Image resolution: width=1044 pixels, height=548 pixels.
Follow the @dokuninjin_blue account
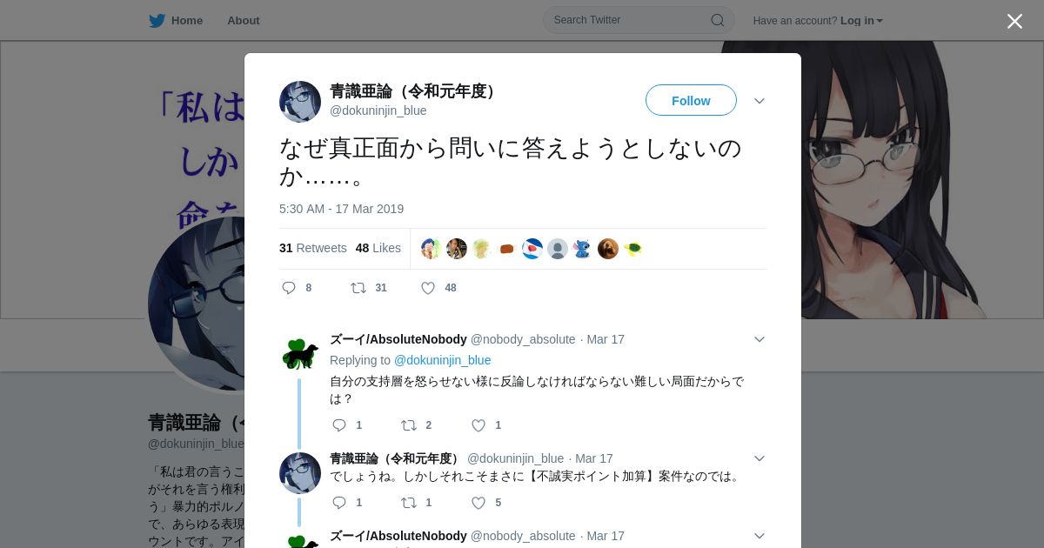tap(691, 100)
